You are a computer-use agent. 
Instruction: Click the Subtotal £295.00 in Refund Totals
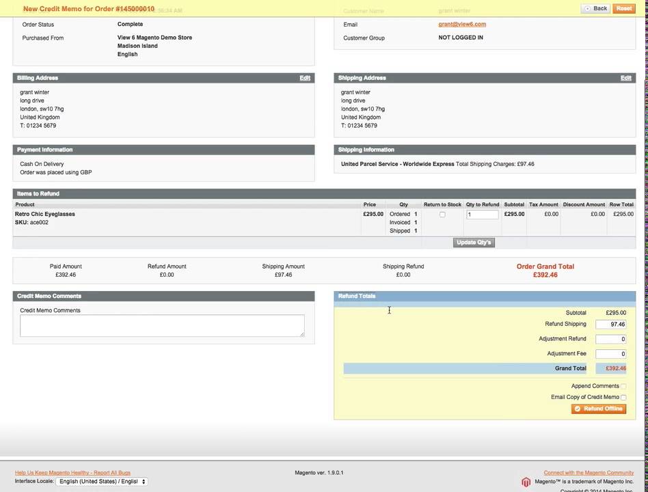click(616, 313)
